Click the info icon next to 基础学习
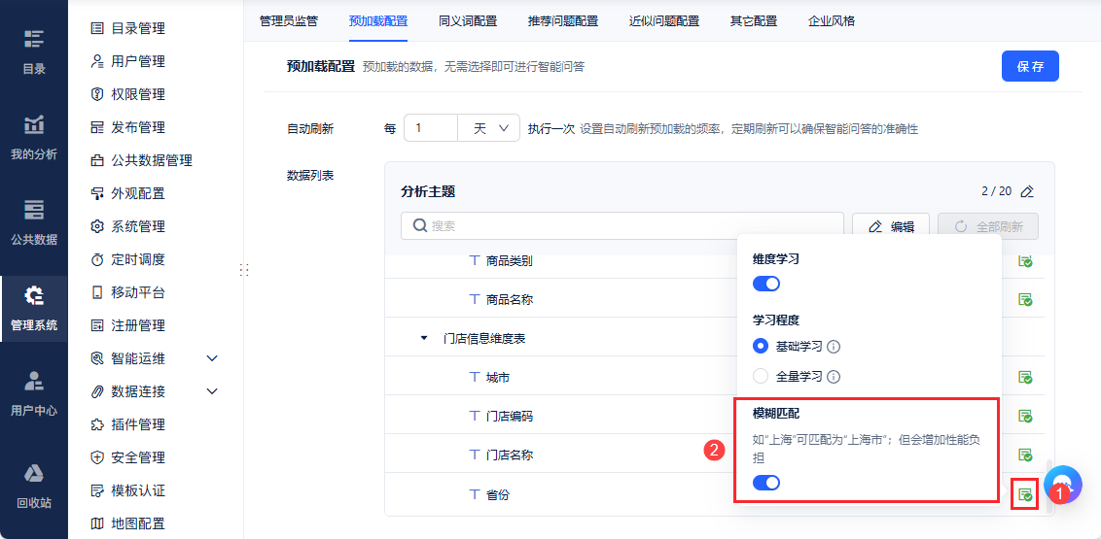Image resolution: width=1101 pixels, height=539 pixels. (x=834, y=347)
